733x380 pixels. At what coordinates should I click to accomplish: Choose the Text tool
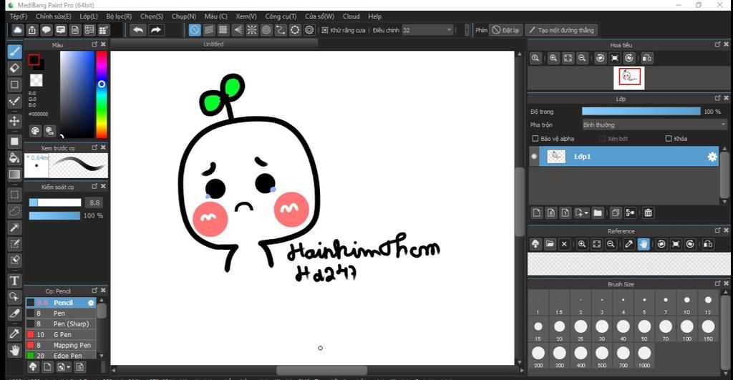coord(14,281)
